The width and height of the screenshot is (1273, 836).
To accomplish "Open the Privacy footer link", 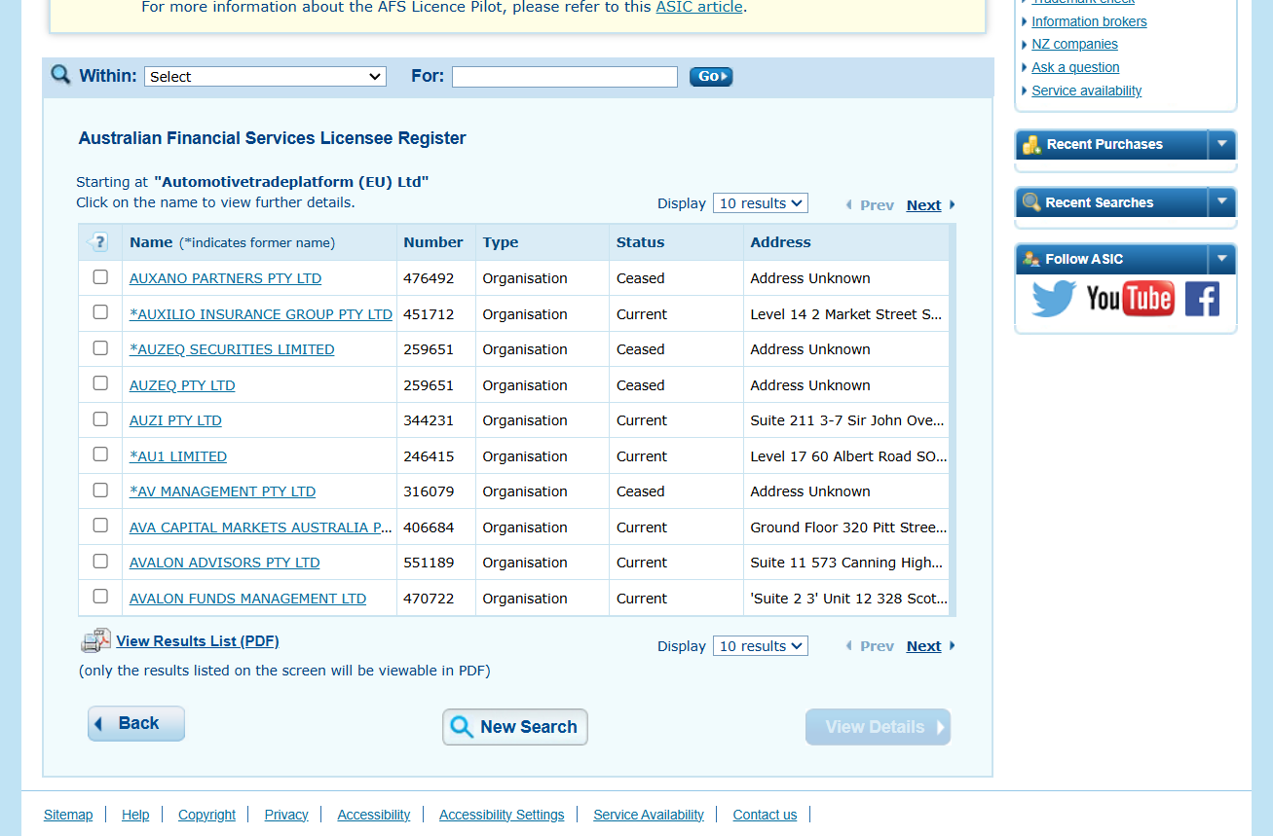I will point(286,815).
